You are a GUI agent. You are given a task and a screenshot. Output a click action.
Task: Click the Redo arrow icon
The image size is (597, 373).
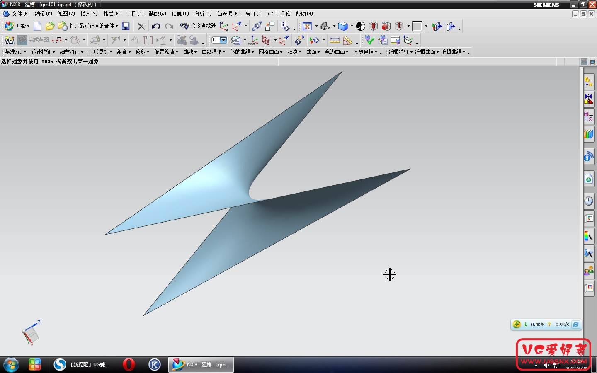point(169,26)
